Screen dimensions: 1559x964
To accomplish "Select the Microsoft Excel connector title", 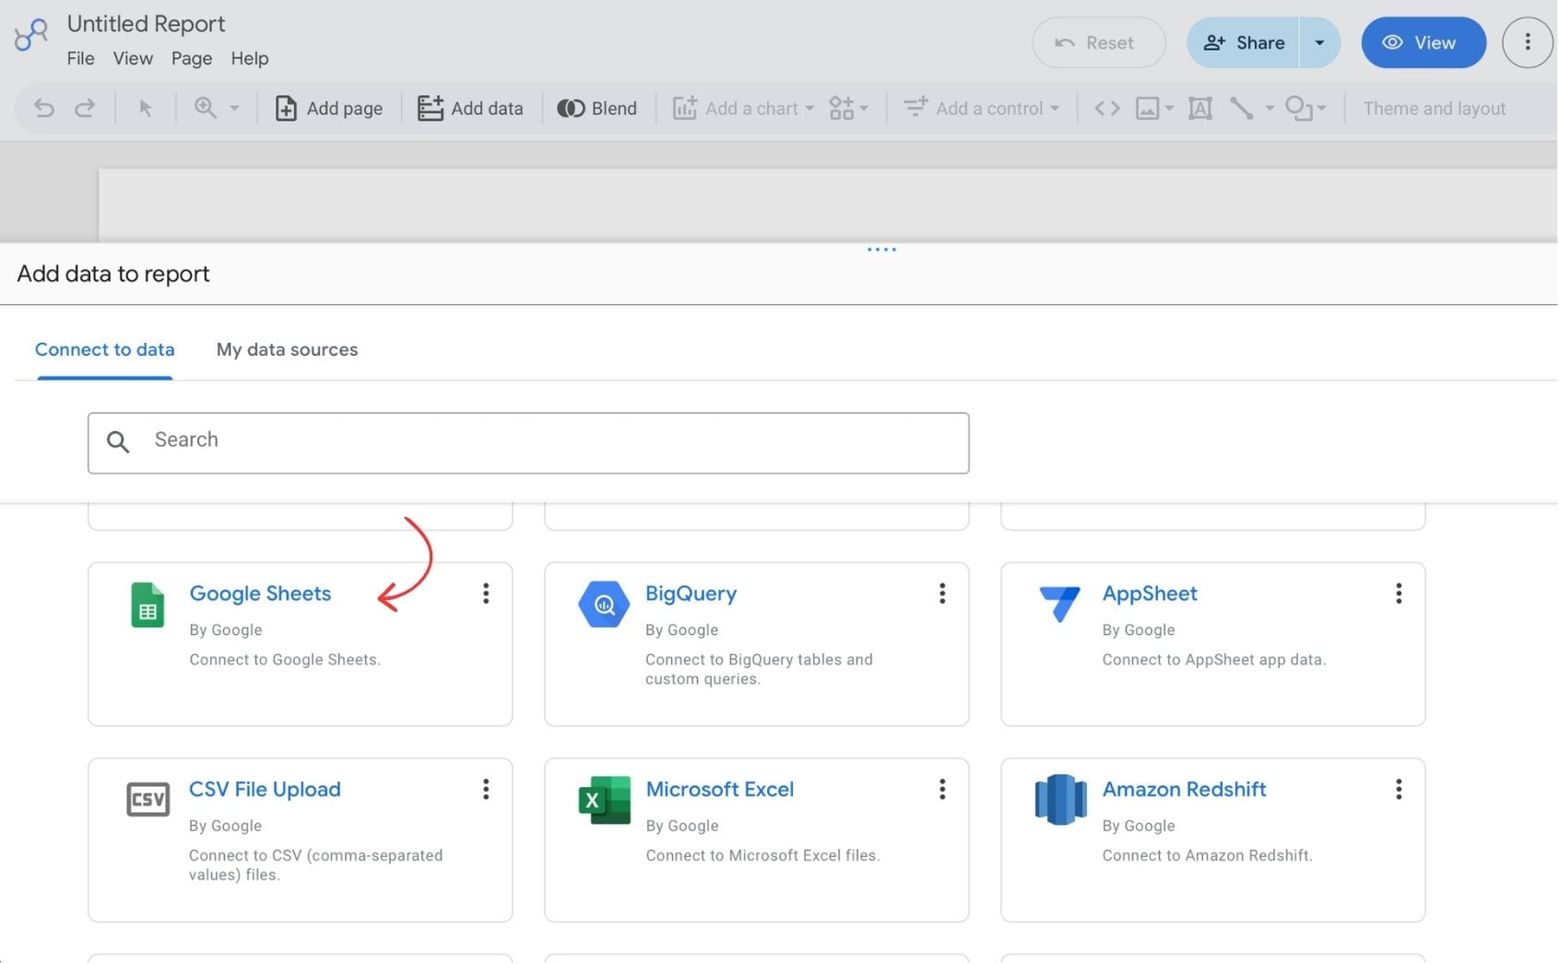I will click(720, 790).
